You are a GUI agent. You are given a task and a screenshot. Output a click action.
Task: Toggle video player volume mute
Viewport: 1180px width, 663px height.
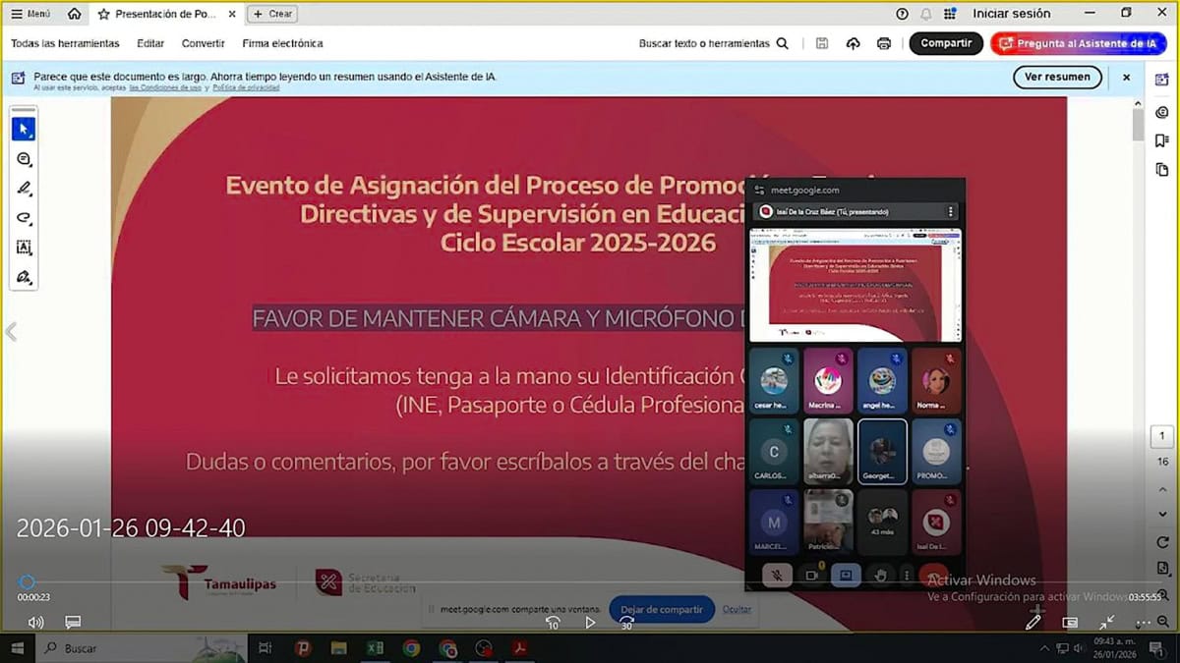(36, 622)
